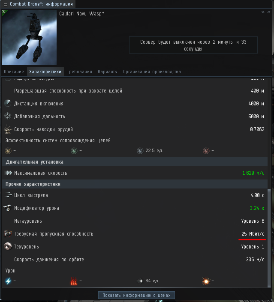Screen dimensions: 274x302
Task: Select the 3.24 x damage modifier value
Action: (x=257, y=208)
